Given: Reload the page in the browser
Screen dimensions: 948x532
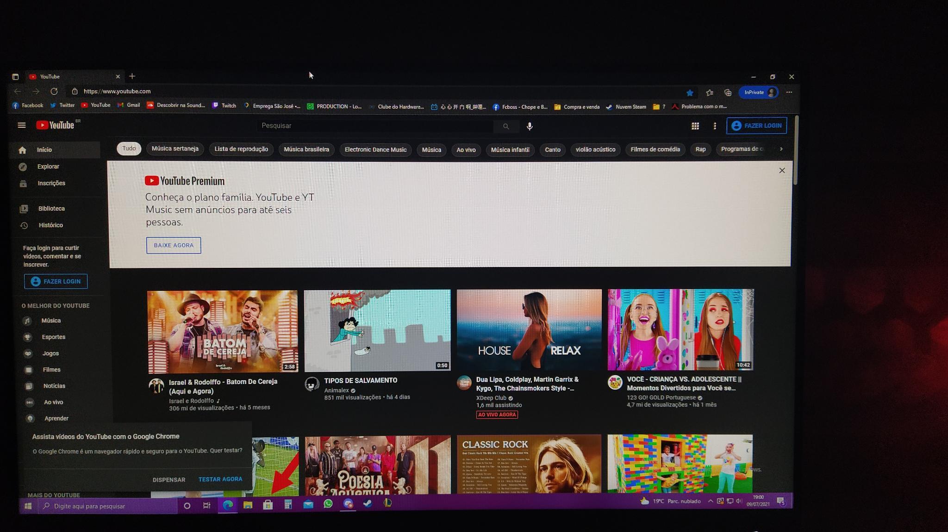Looking at the screenshot, I should (x=54, y=92).
